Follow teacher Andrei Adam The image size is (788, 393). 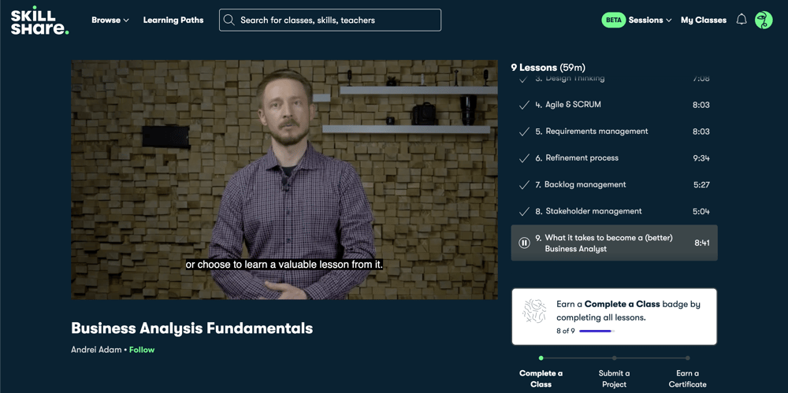pos(142,349)
